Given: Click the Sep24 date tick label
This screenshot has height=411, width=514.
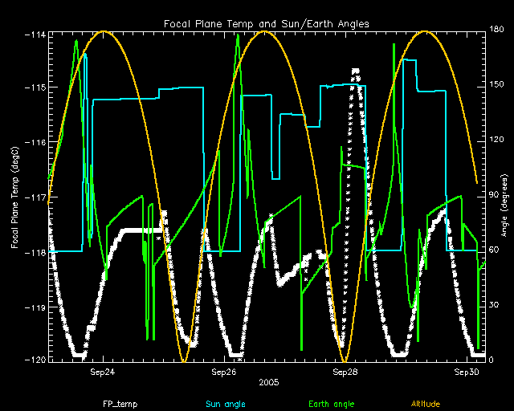Looking at the screenshot, I should [x=103, y=372].
